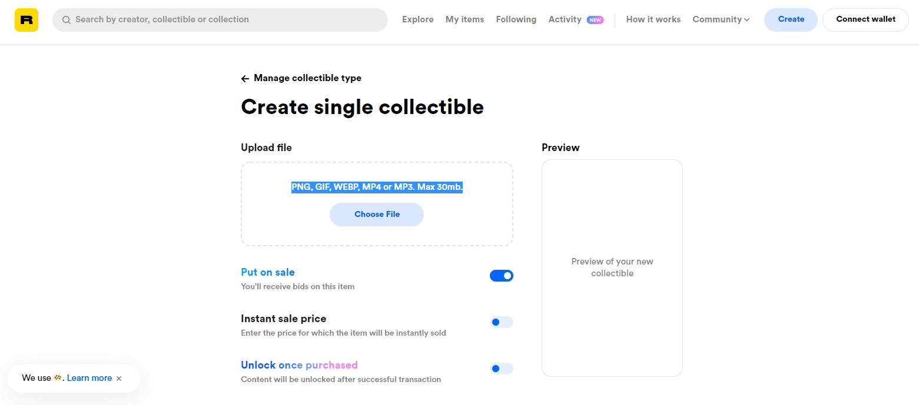Go to My items
This screenshot has width=919, height=405.
(x=465, y=19)
